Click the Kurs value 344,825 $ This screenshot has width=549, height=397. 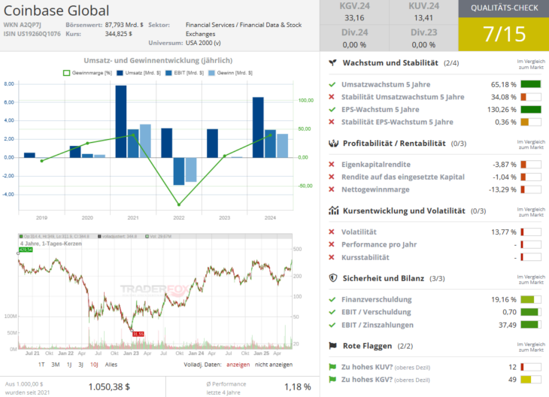coord(118,34)
